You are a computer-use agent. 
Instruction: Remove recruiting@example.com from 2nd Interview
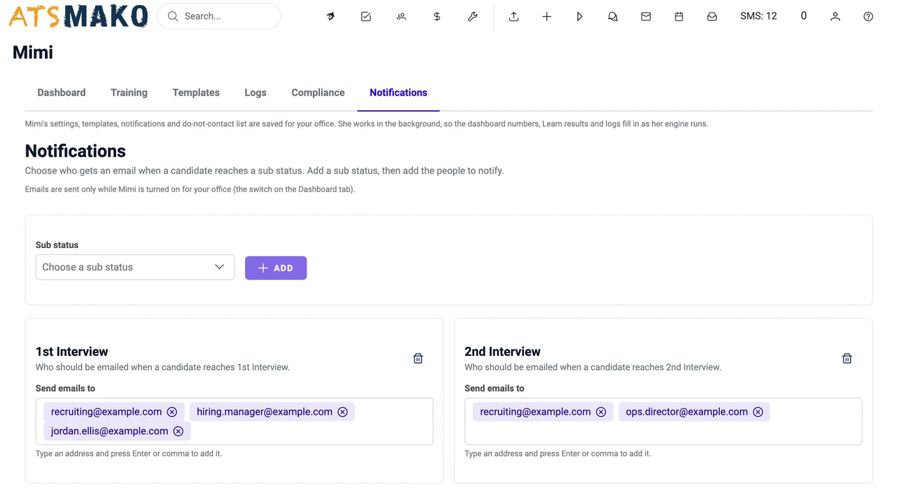point(601,412)
